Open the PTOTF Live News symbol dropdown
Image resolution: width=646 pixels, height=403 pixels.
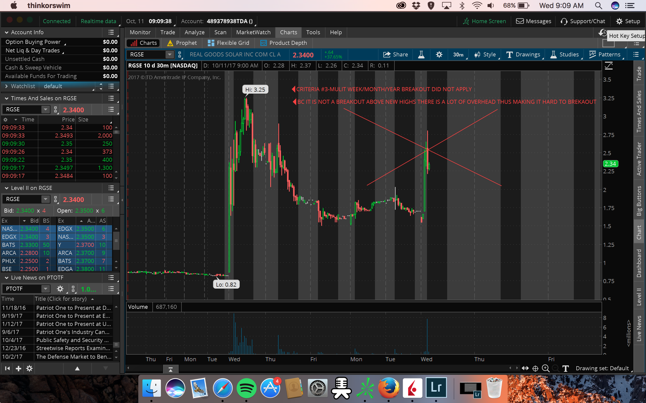pyautogui.click(x=46, y=289)
